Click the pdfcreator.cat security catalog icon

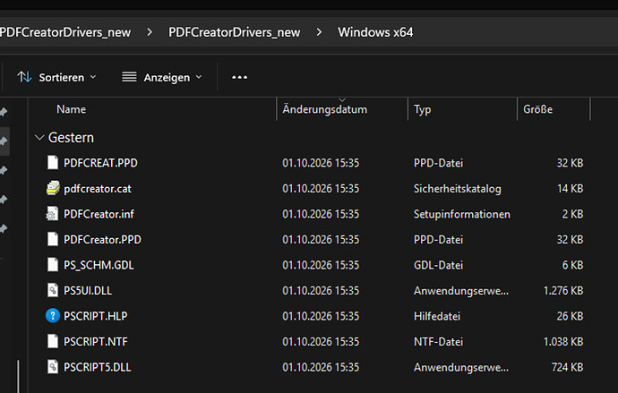53,188
